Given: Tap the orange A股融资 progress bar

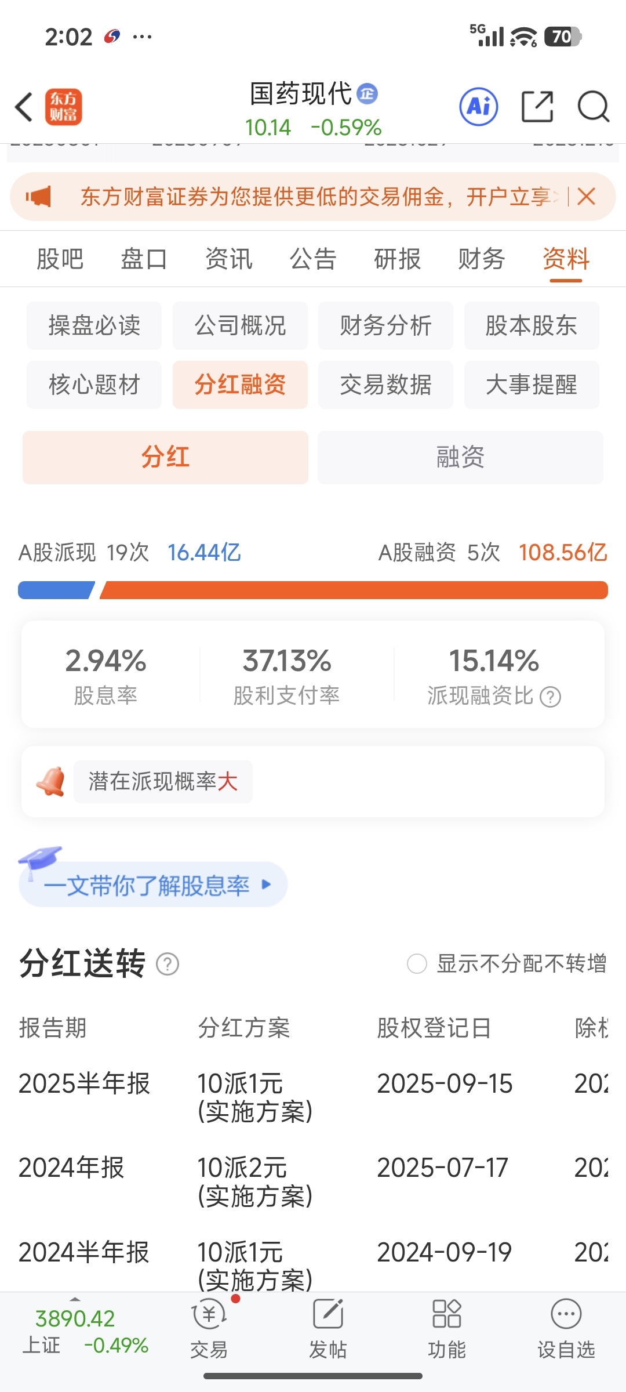Looking at the screenshot, I should tap(354, 590).
